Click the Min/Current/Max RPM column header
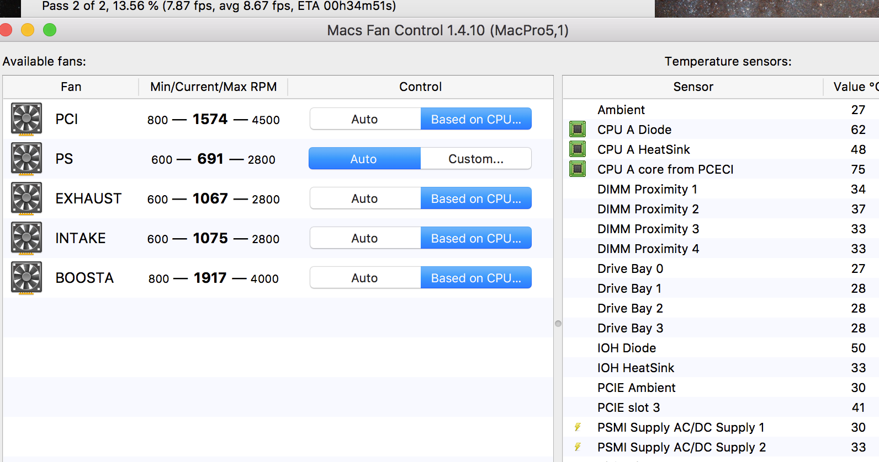The height and width of the screenshot is (462, 879). coord(213,87)
